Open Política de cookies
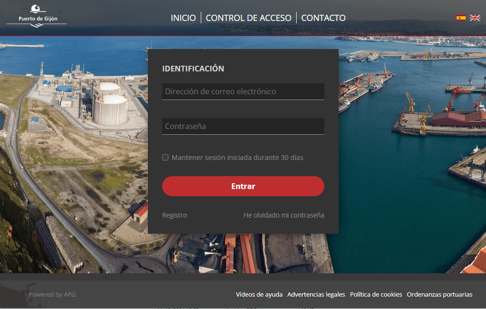The height and width of the screenshot is (309, 486). [x=376, y=294]
